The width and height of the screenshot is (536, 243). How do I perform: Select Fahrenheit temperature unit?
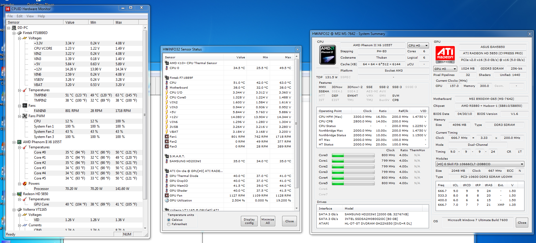[x=169, y=224]
